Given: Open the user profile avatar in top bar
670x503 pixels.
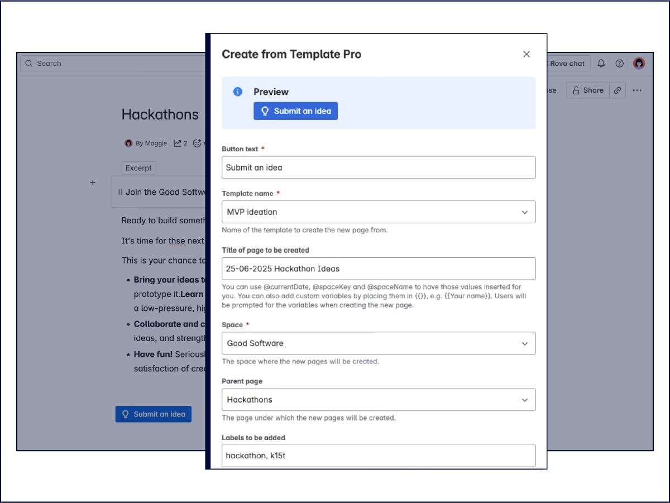Looking at the screenshot, I should click(639, 64).
